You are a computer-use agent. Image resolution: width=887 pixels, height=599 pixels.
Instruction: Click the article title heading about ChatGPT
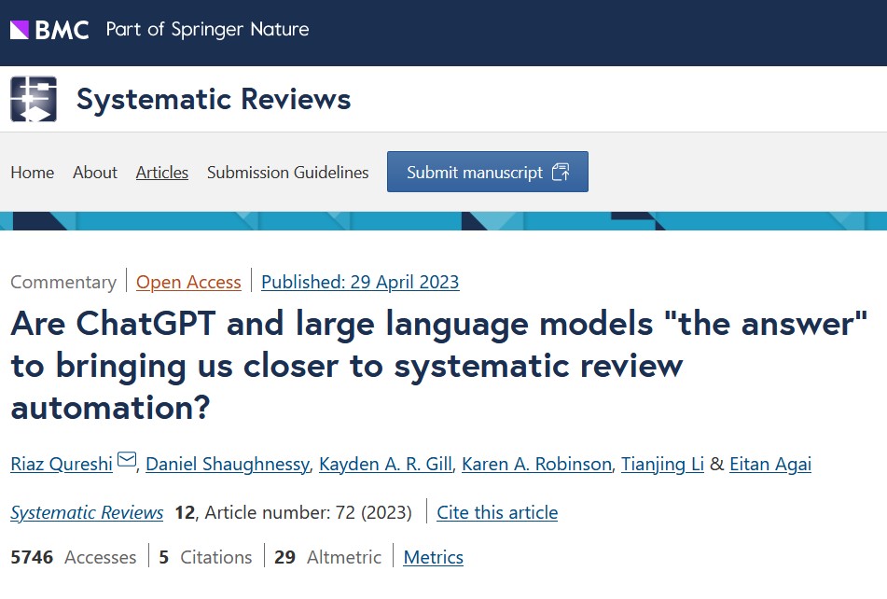[439, 366]
